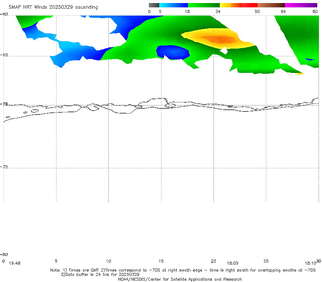Click the latitude label "-75"
The height and width of the screenshot is (282, 322).
[4, 167]
